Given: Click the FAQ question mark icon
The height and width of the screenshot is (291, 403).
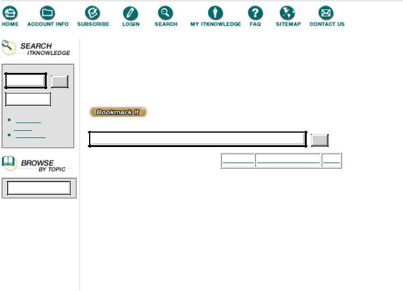Looking at the screenshot, I should point(255,13).
